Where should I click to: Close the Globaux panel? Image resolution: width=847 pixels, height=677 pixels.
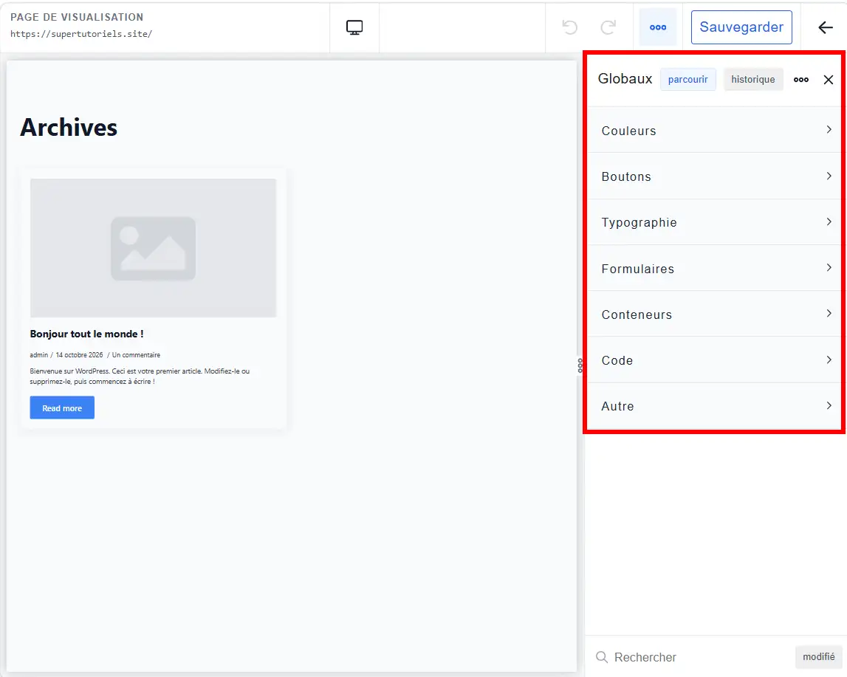tap(828, 80)
